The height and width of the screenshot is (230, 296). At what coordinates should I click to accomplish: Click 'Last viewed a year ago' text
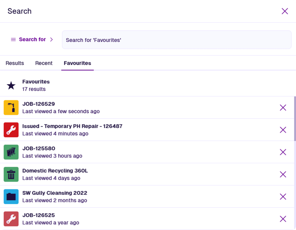(x=51, y=223)
